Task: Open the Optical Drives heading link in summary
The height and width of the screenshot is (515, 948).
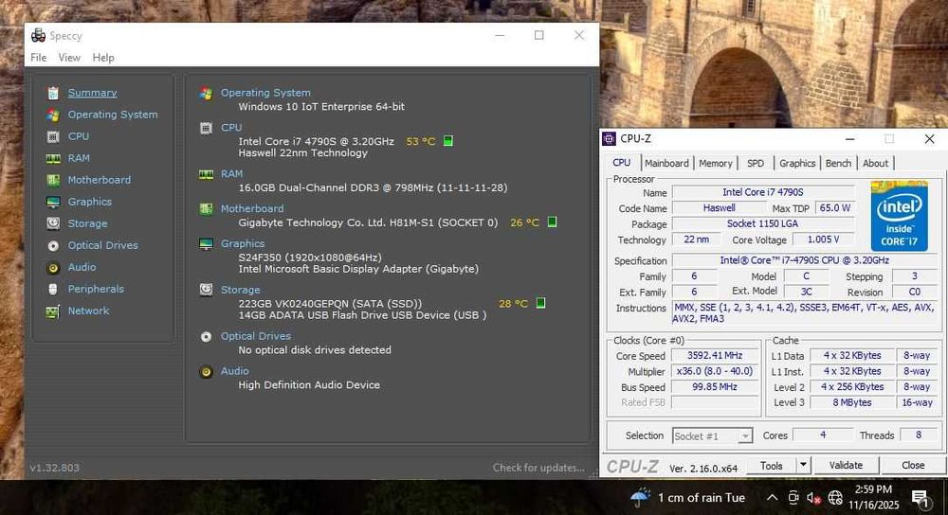Action: pos(255,336)
